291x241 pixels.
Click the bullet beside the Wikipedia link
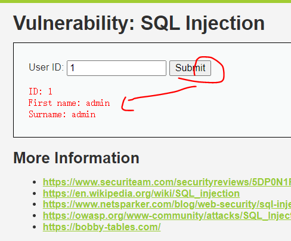tap(35, 194)
